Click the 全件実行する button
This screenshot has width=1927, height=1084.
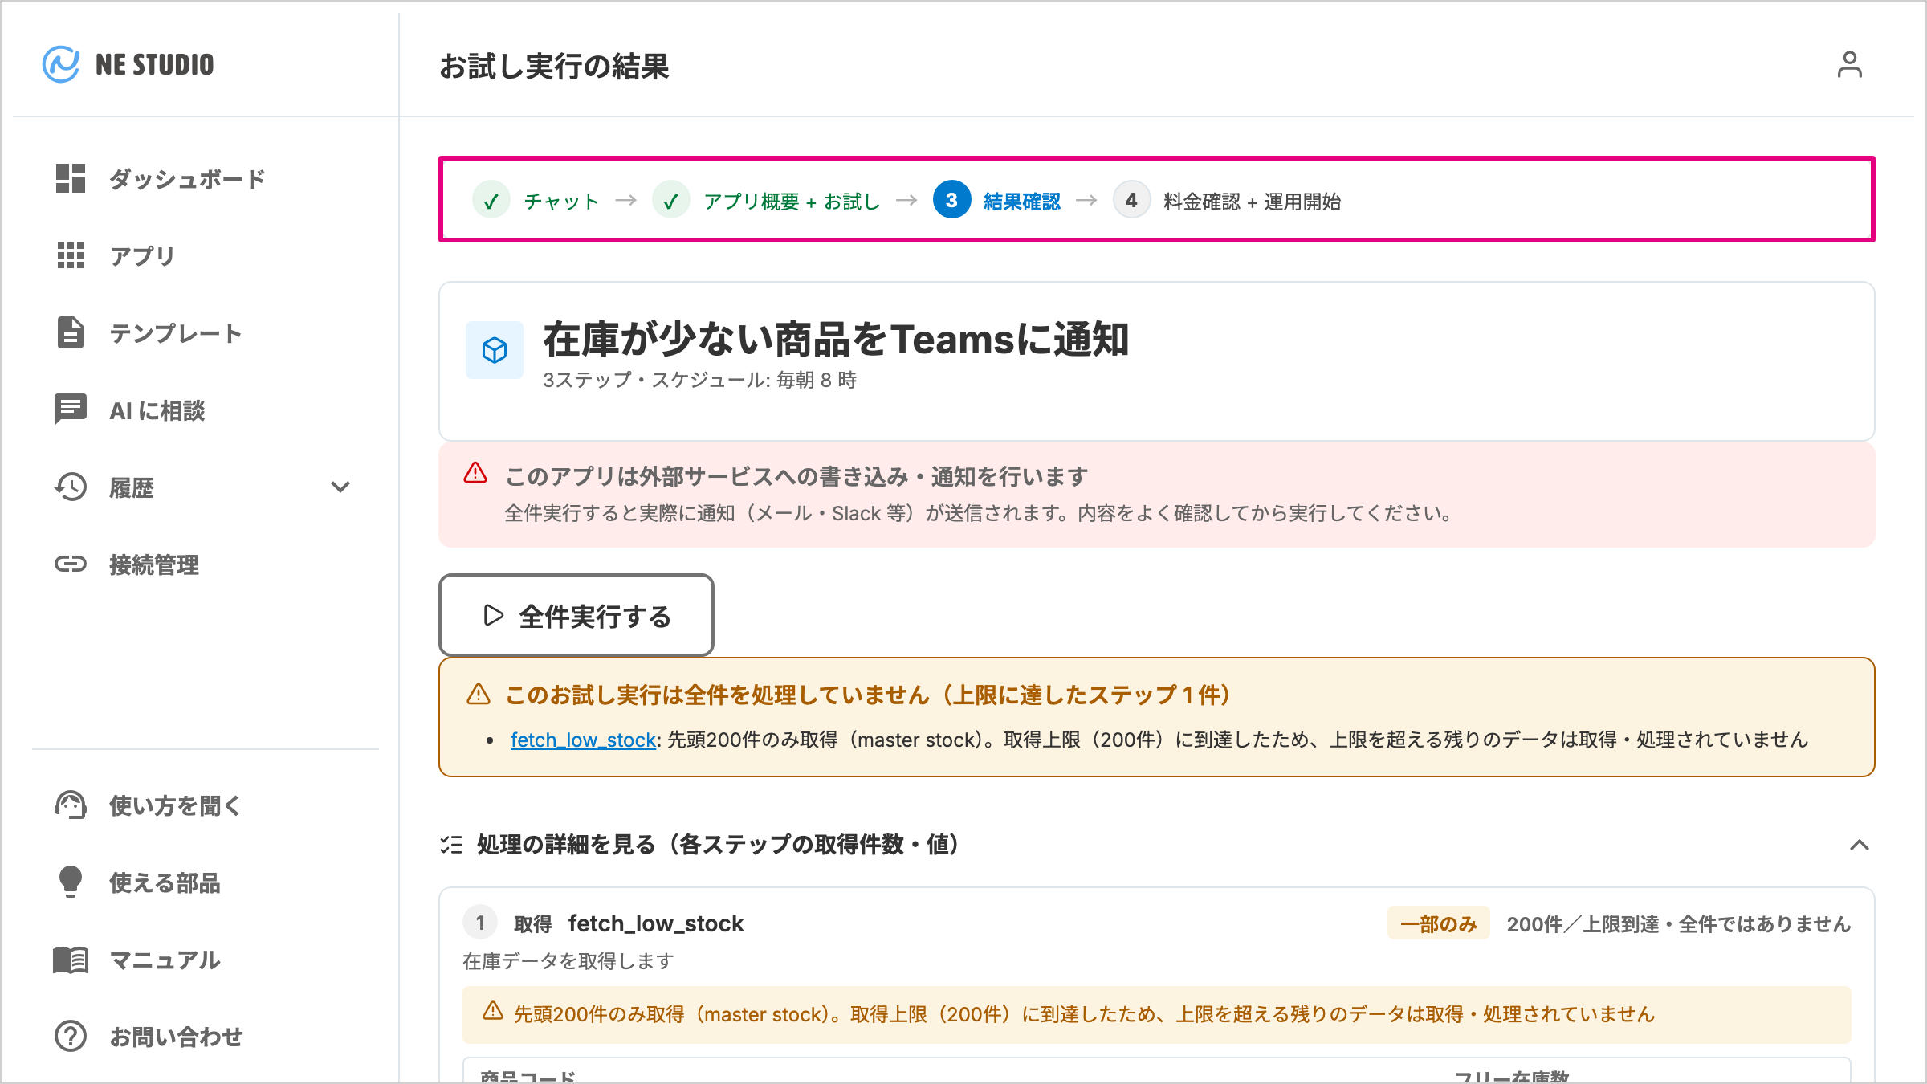coord(576,615)
